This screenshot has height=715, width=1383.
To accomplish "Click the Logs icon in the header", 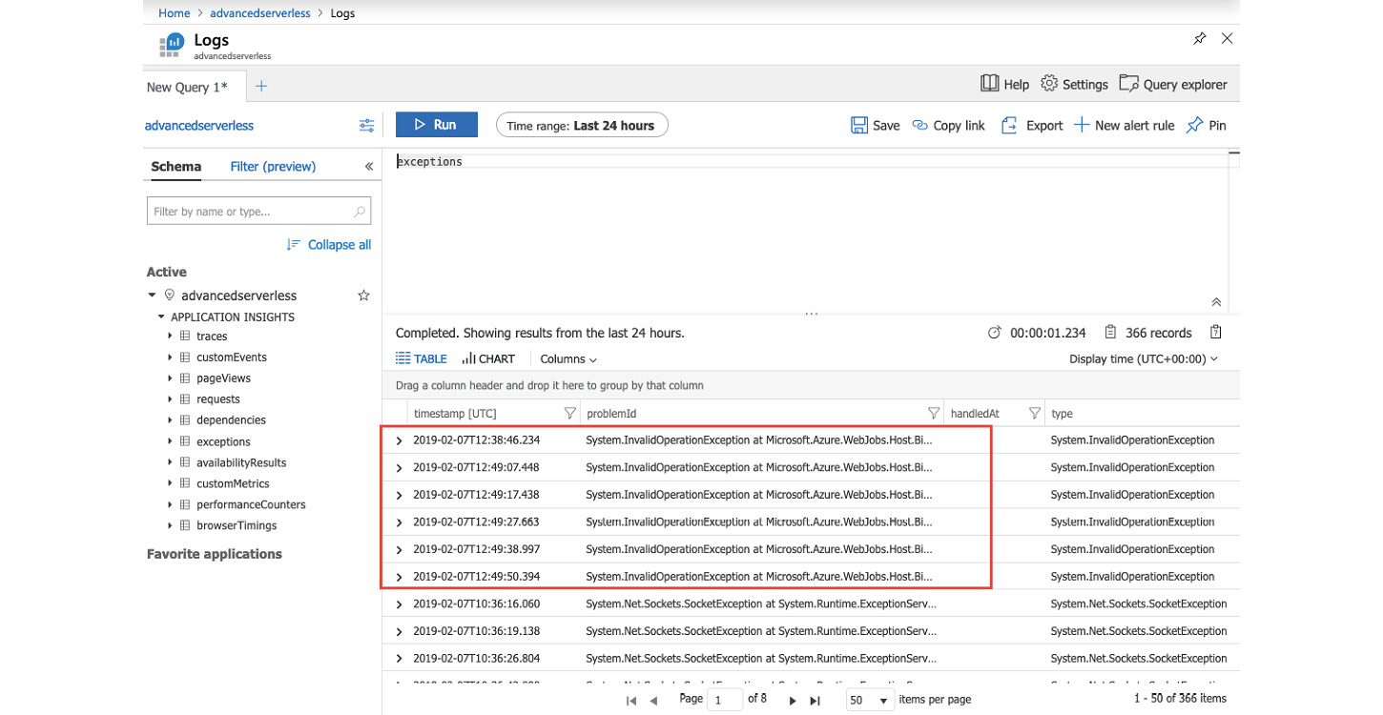I will tap(171, 46).
